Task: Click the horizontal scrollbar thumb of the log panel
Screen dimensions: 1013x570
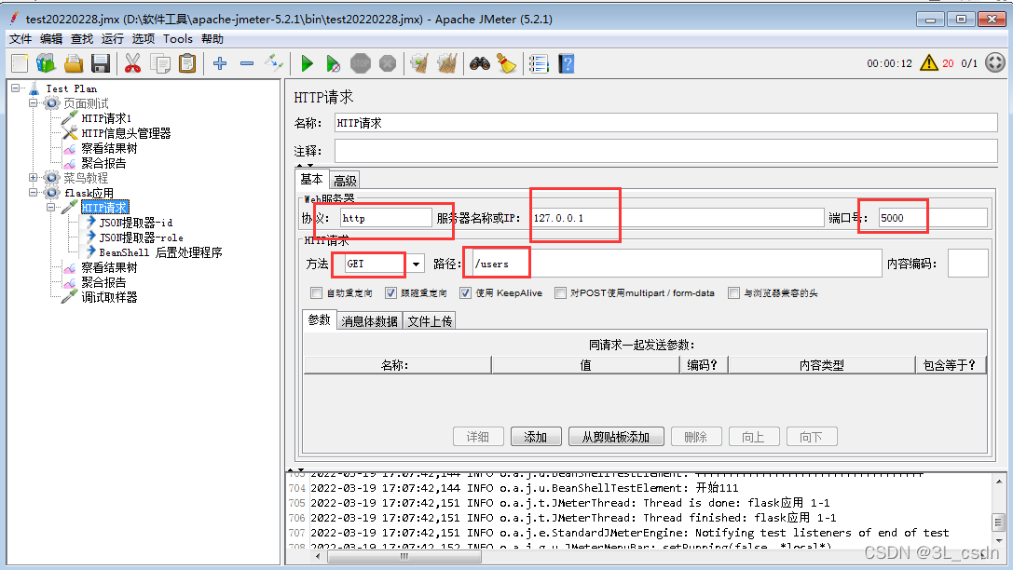Action: point(404,556)
